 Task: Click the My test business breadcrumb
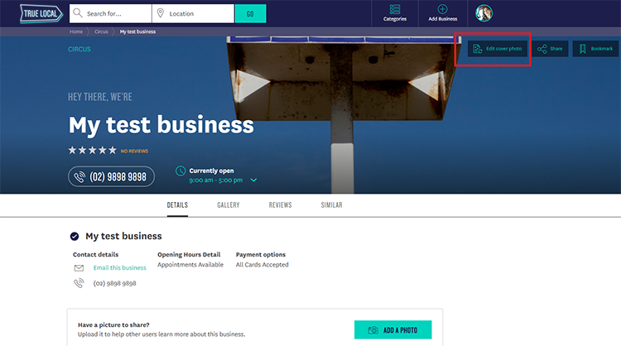pyautogui.click(x=137, y=31)
